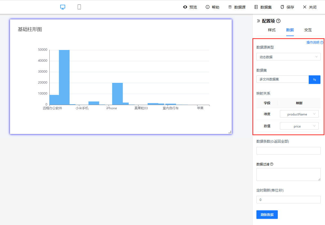Viewport: 325px width, 225px height.
Task: Click the 数据条数 input field
Action: point(288,151)
